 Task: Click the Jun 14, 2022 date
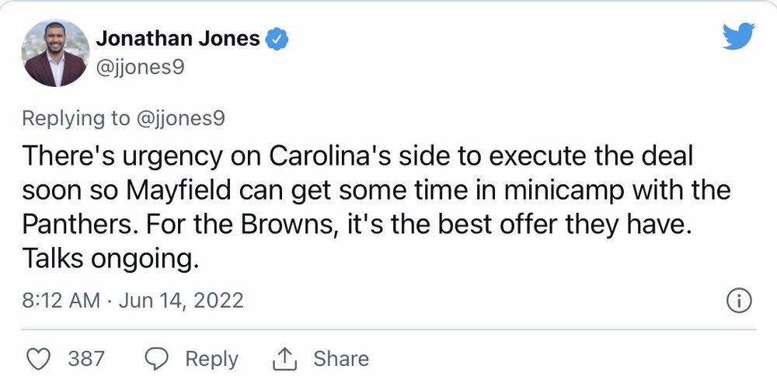click(x=181, y=301)
